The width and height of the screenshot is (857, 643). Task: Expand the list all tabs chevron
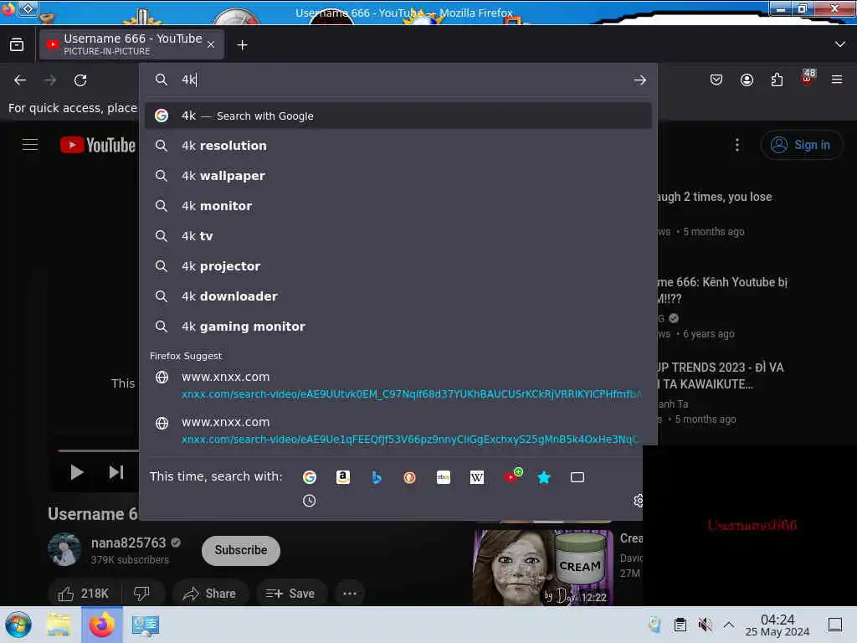tap(840, 45)
